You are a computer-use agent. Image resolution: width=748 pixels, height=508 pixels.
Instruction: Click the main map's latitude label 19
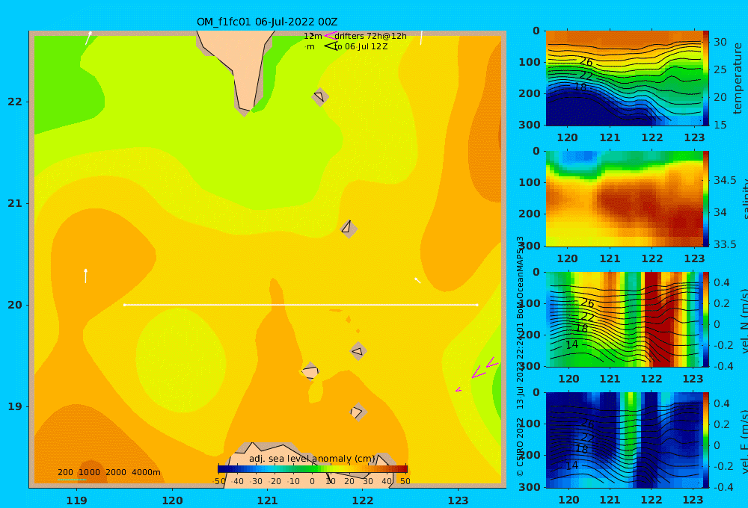[x=15, y=406]
